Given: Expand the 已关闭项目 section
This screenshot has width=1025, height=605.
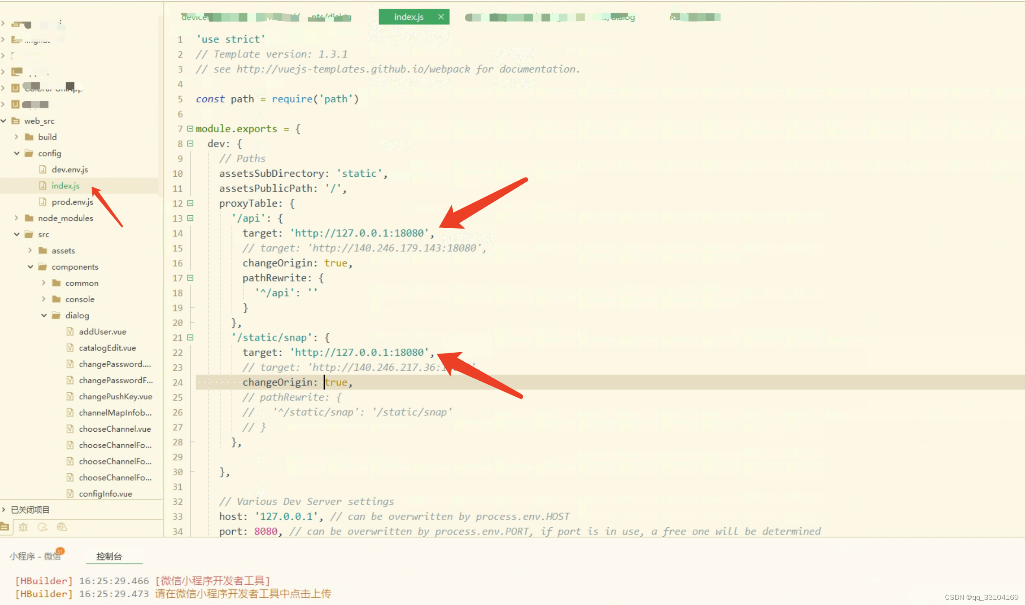Looking at the screenshot, I should point(3,509).
